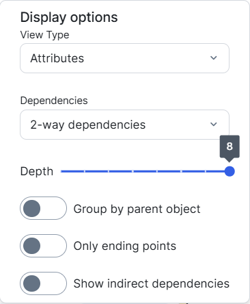Screen dimensions: 250x304
Task: Click the View Type field label
Action: pos(44,35)
